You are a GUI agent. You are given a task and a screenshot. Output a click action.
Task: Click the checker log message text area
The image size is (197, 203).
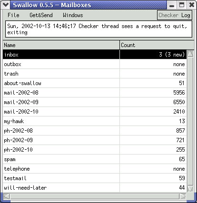point(98,29)
